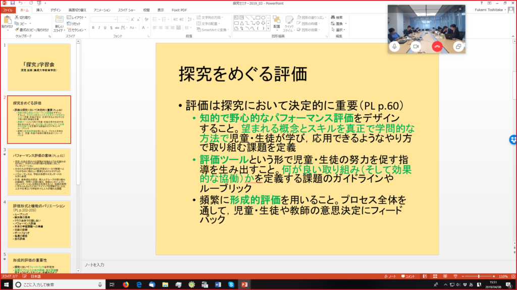Toggle camera in video call window
This screenshot has width=517, height=290.
point(416,46)
